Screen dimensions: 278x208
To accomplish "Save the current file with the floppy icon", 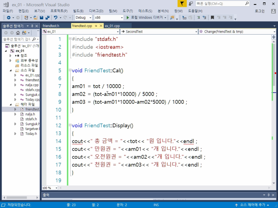I will pos(41,18).
